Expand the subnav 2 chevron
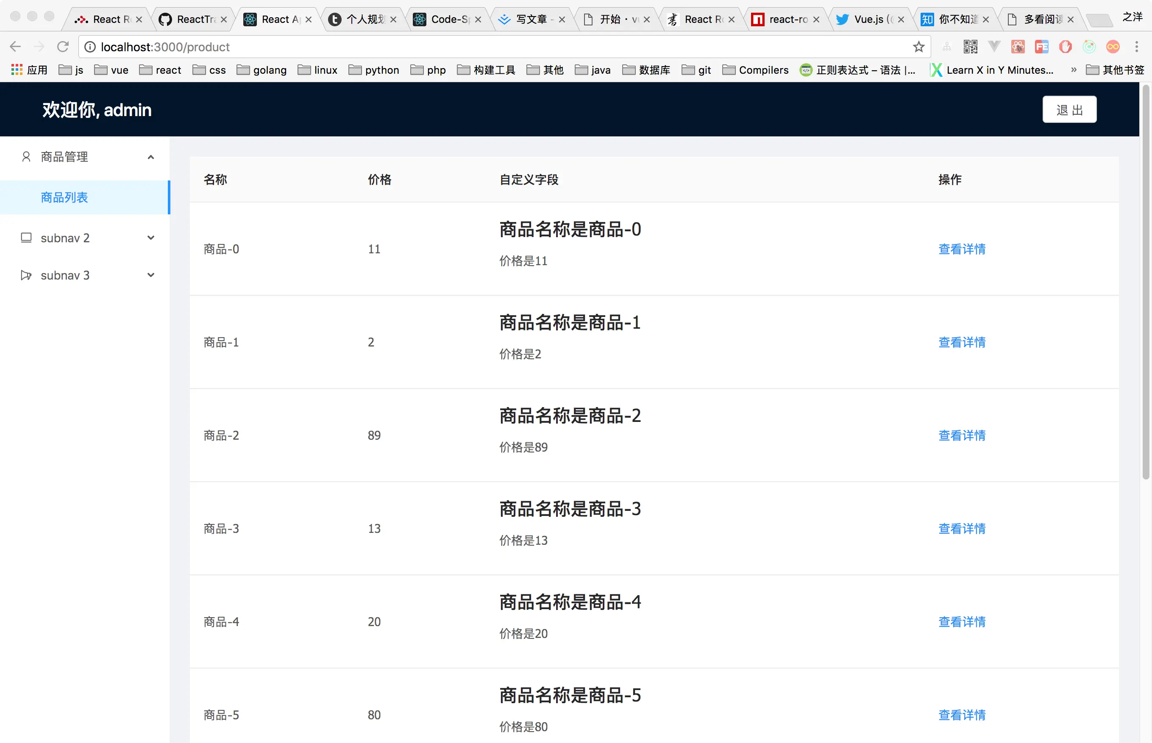The height and width of the screenshot is (743, 1152). (150, 238)
